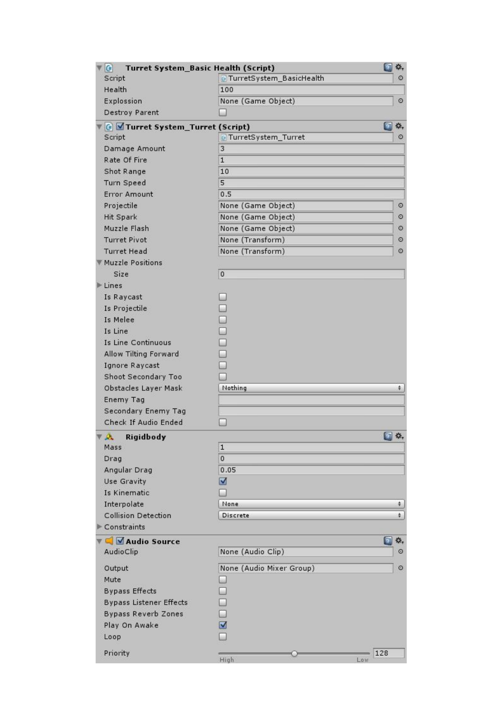Click the Muzzle Positions Size field
This screenshot has width=503, height=712.
[x=311, y=274]
